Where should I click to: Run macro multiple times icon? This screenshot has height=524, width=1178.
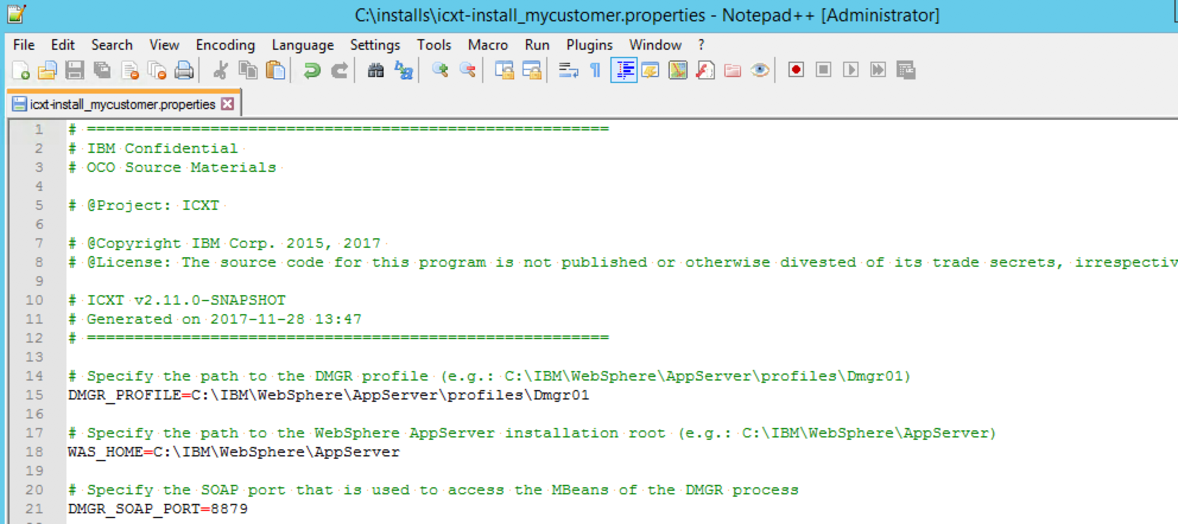coord(878,71)
